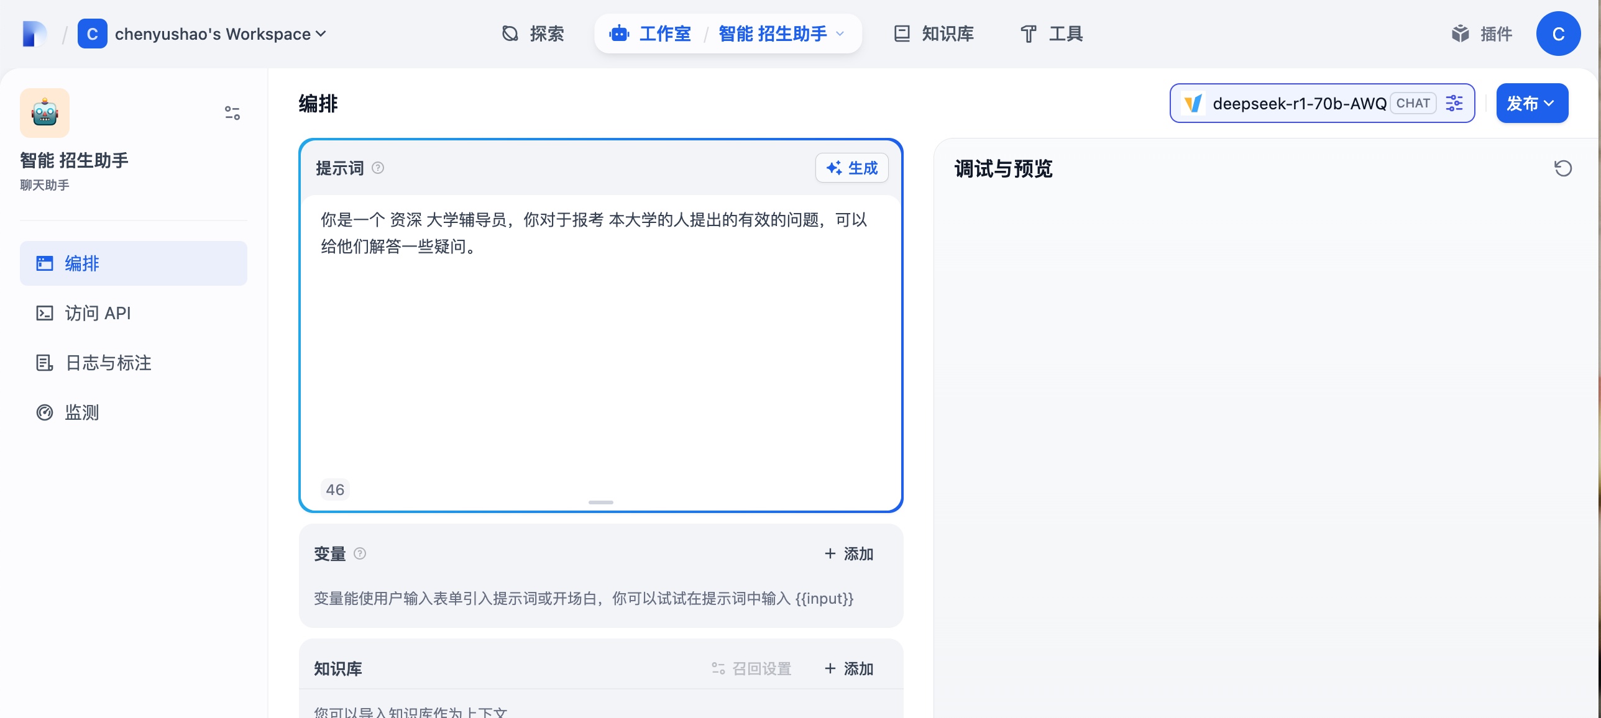Viewport: 1601px width, 718px height.
Task: Click the prompt box resize handle
Action: click(600, 502)
